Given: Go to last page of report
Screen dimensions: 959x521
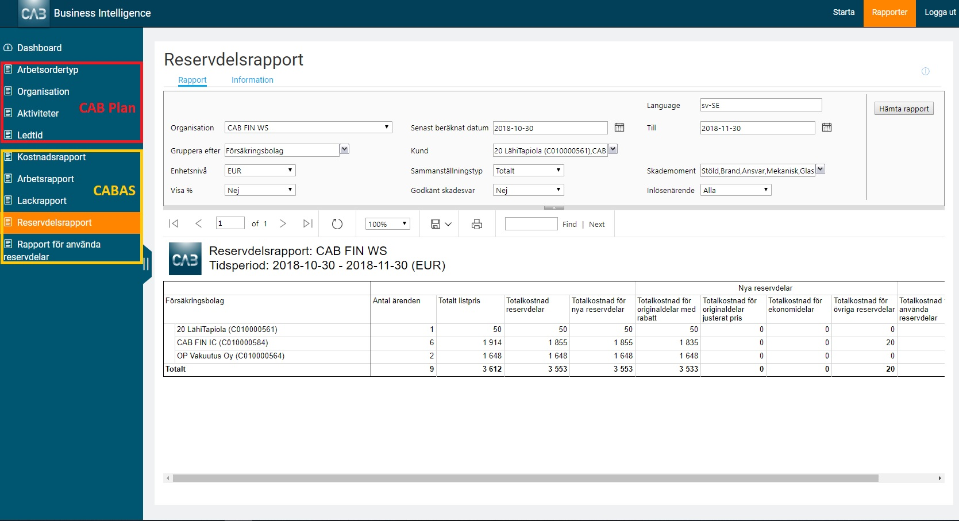Looking at the screenshot, I should tap(308, 223).
